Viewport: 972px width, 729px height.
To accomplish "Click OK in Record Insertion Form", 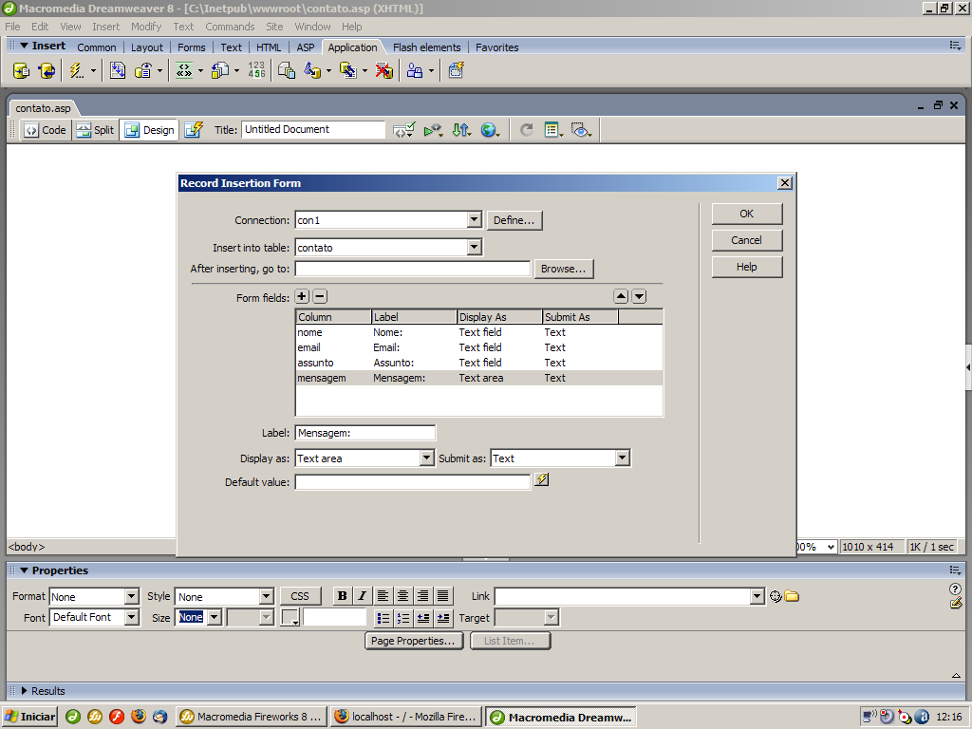I will (747, 214).
